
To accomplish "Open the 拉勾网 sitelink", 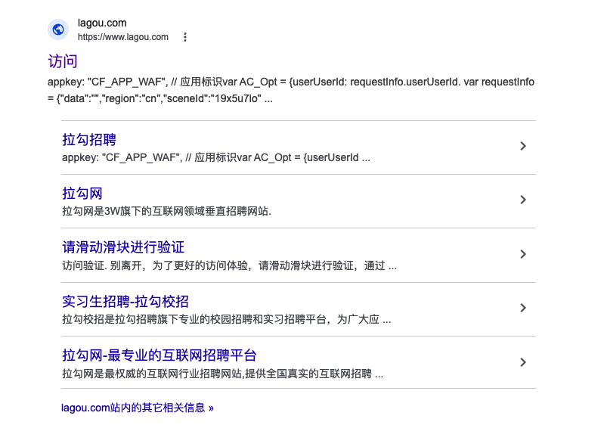I will click(x=82, y=194).
